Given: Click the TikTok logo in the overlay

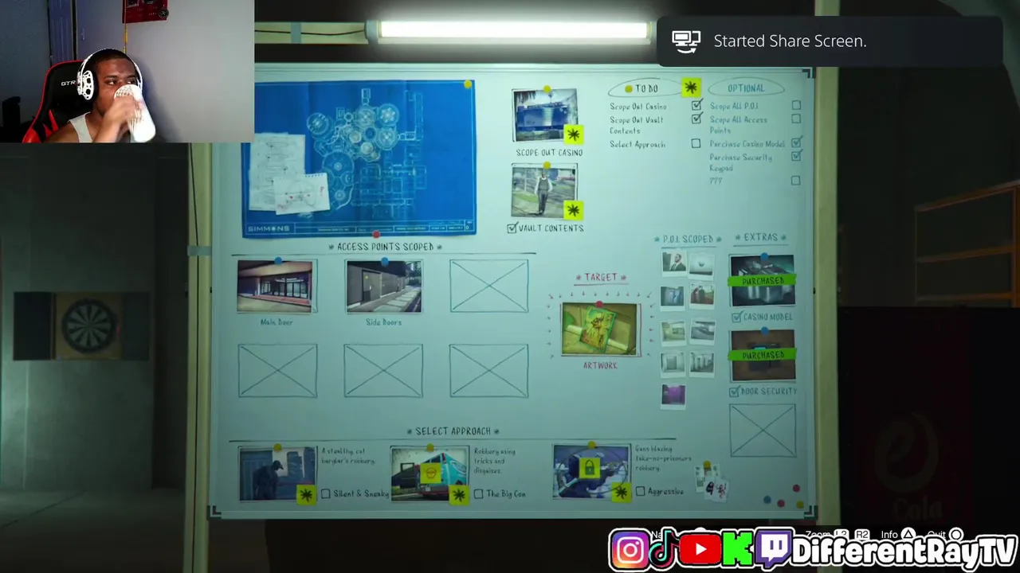Looking at the screenshot, I should tap(664, 550).
